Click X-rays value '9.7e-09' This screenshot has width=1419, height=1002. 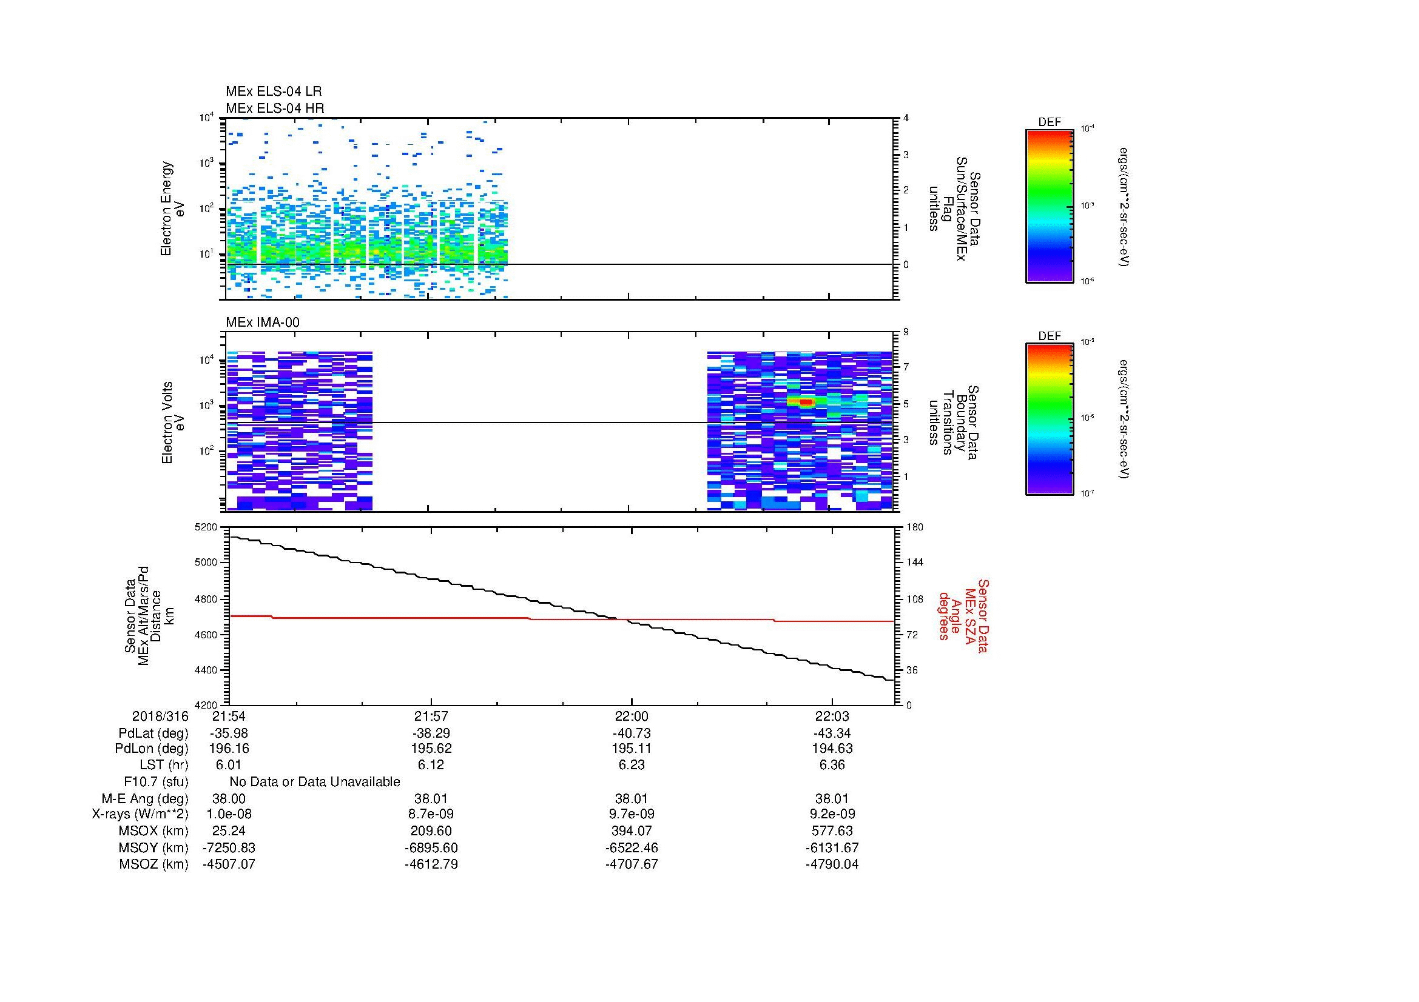click(632, 814)
